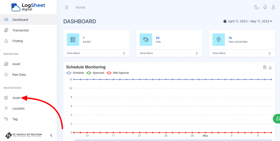280x141 pixels.
Task: Open the Transaction menu item
Action: click(x=28, y=30)
